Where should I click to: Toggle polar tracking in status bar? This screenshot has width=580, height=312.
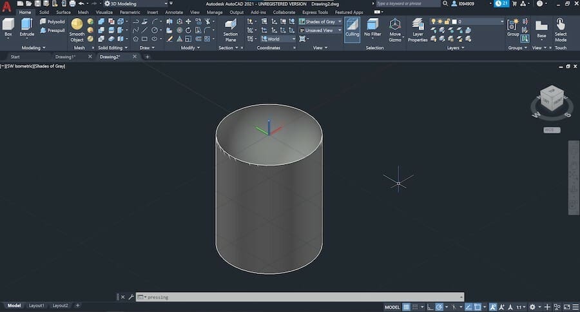coord(439,307)
